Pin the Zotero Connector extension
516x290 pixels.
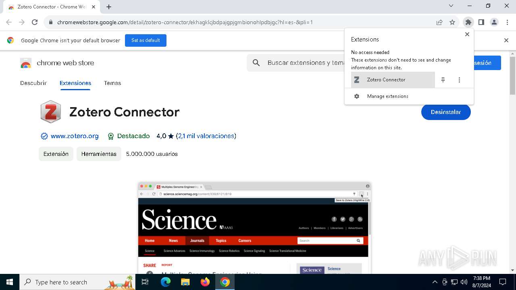coord(443,80)
